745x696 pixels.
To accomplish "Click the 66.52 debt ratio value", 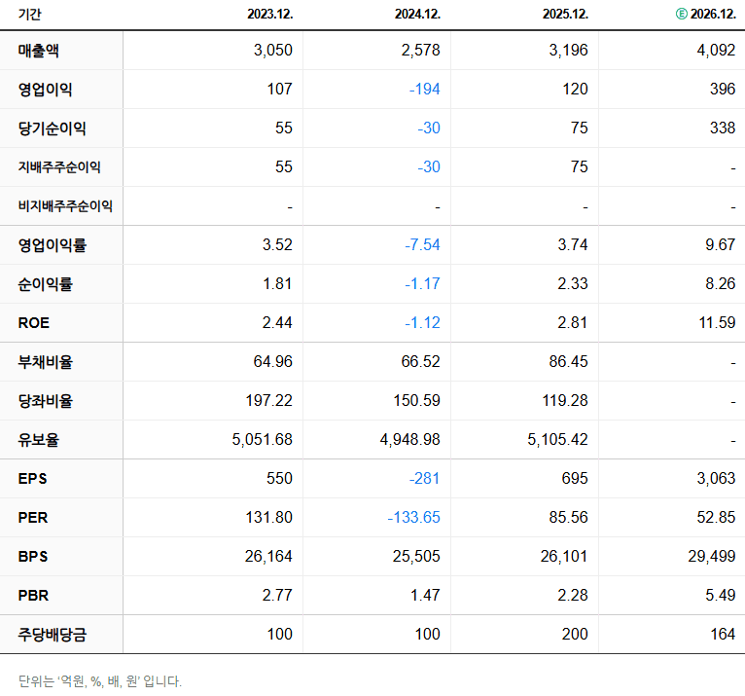I will 421,362.
